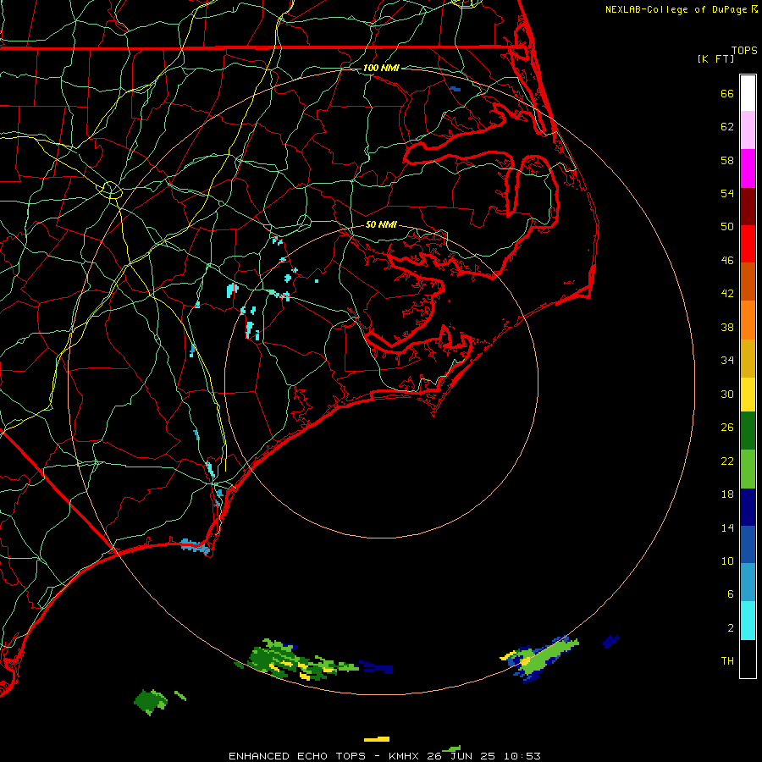
Task: Click the cyan 2 kft legend swatch
Action: click(748, 621)
